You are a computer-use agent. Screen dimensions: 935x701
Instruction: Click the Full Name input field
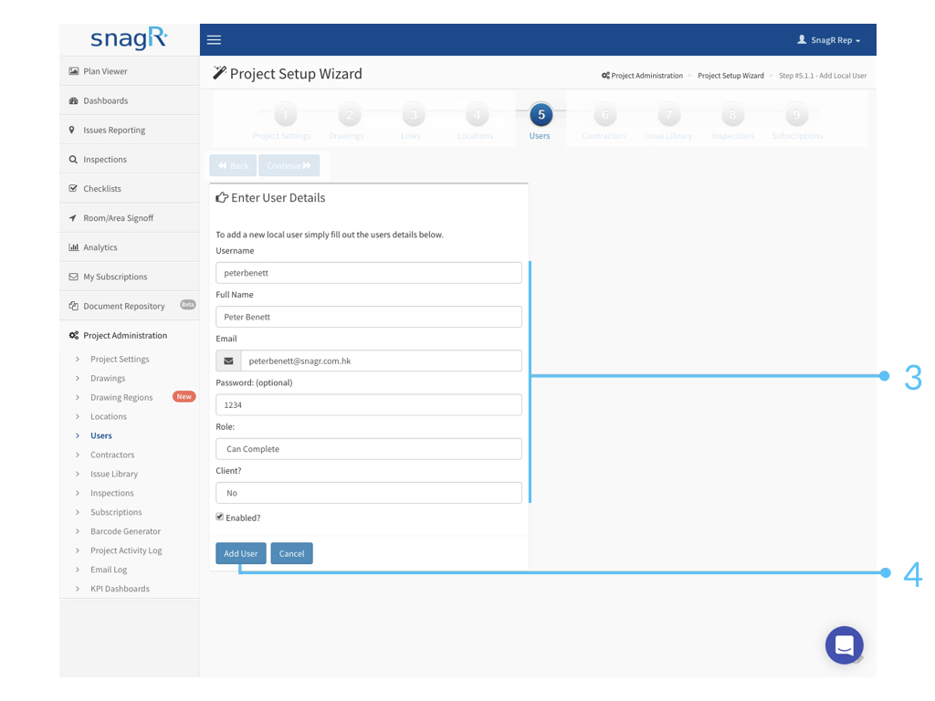pyautogui.click(x=369, y=317)
